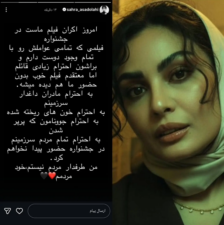Screen dimensions: 224x225
Task: Open the three-dot more options menu
Action: coord(6,10)
